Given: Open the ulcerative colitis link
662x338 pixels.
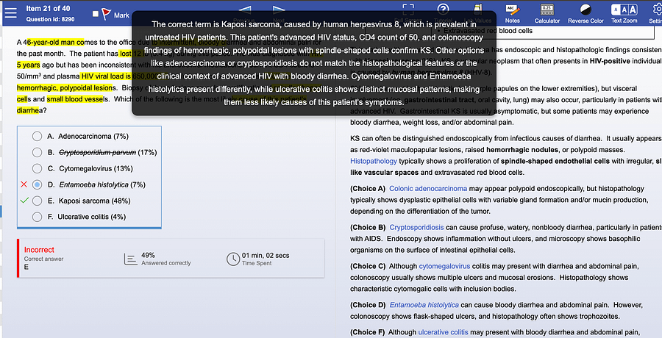Looking at the screenshot, I should (443, 333).
